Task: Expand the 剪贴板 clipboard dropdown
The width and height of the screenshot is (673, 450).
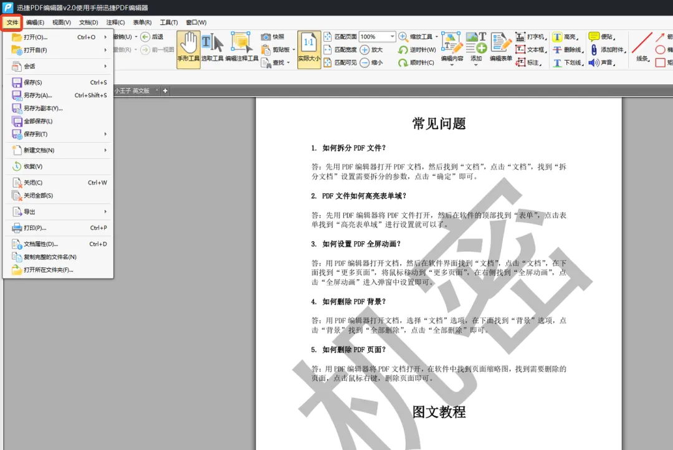Action: coord(294,50)
